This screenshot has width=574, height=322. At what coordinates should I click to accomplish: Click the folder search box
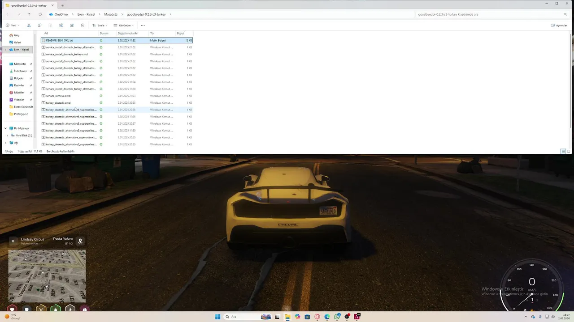pyautogui.click(x=491, y=14)
